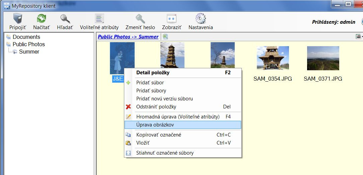Click the SAM_0371.JPG file name

pos(323,79)
